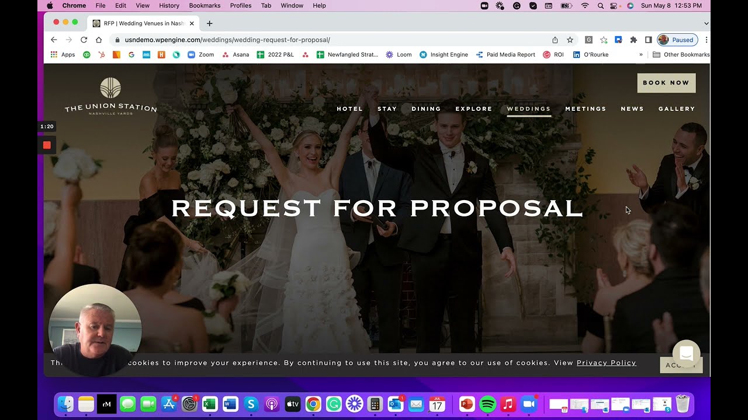Open the Google bookmark icon
Image resolution: width=748 pixels, height=420 pixels.
[x=131, y=55]
